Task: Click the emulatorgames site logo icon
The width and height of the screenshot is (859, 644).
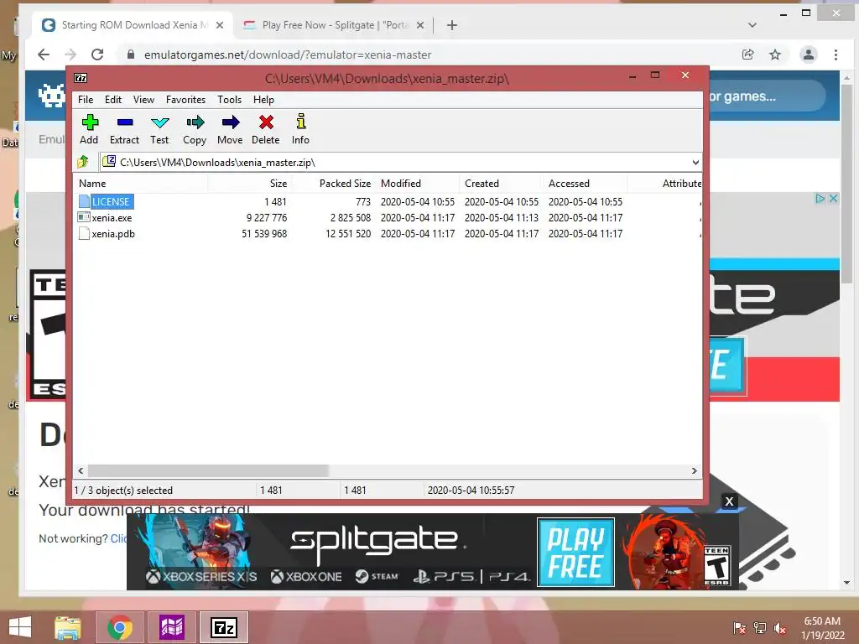Action: (x=52, y=96)
